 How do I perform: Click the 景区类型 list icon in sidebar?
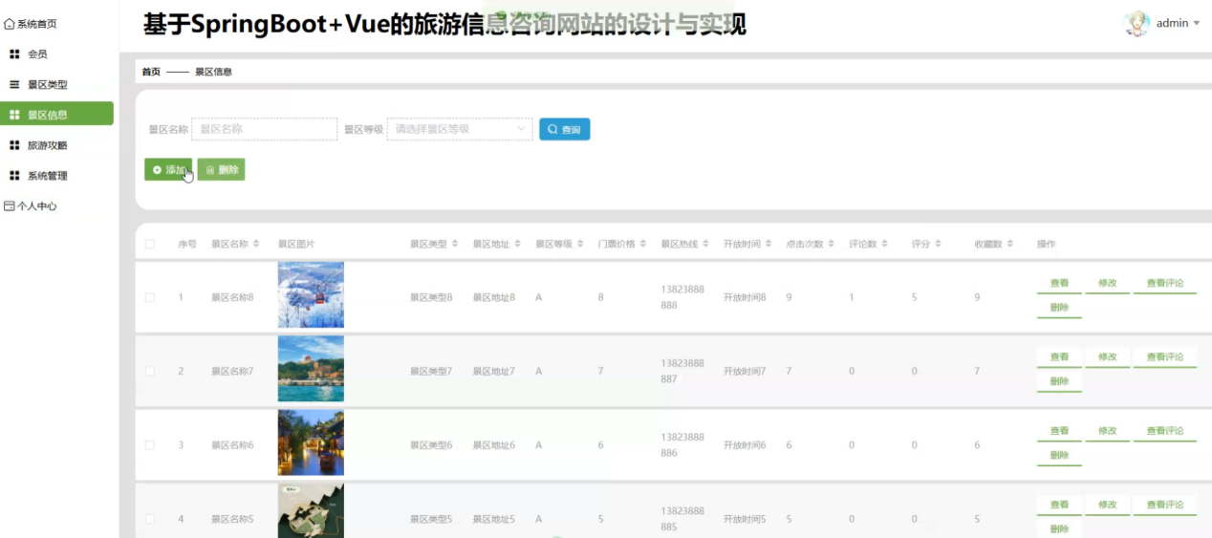pos(14,85)
